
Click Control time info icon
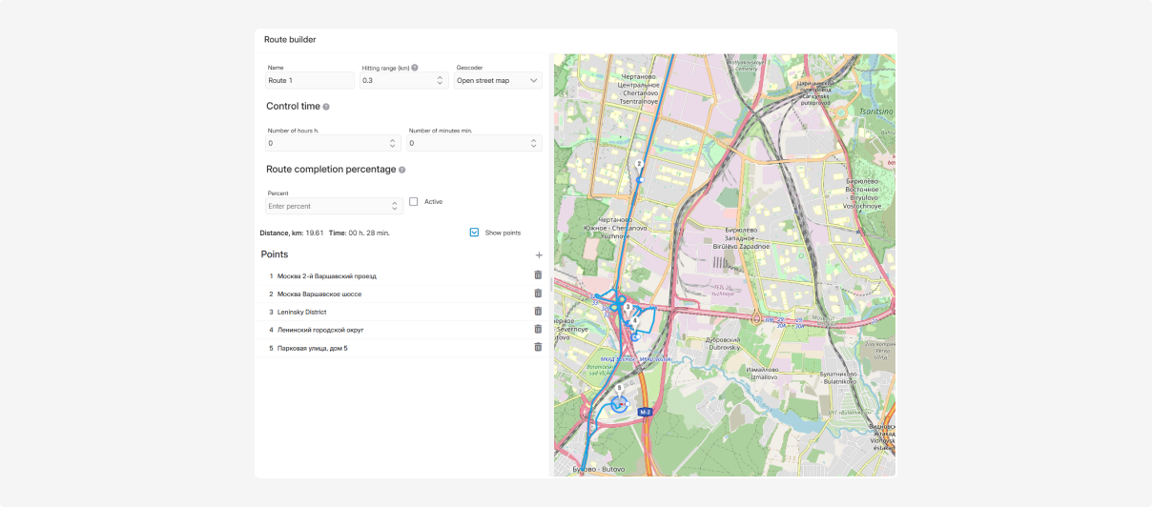point(326,107)
